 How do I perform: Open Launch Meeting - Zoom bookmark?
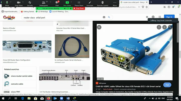point(59,11)
